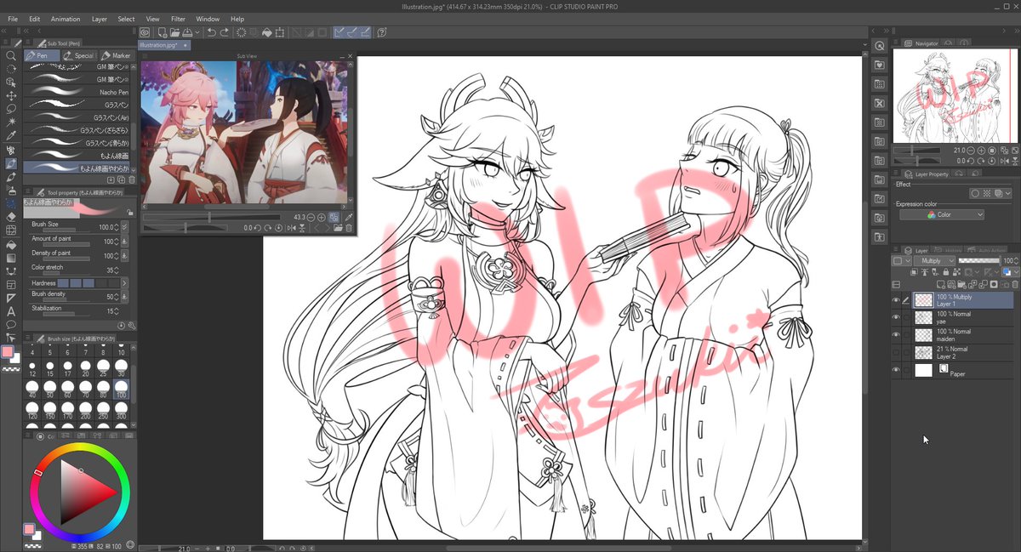Open the Expression color dropdown
This screenshot has width=1021, height=552.
point(942,215)
